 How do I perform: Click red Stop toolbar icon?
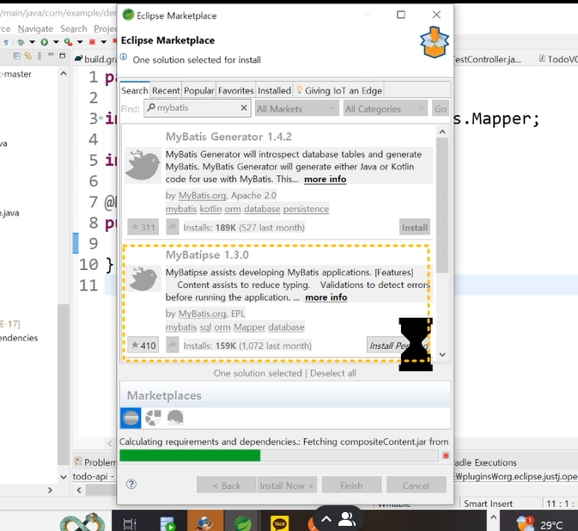click(92, 42)
